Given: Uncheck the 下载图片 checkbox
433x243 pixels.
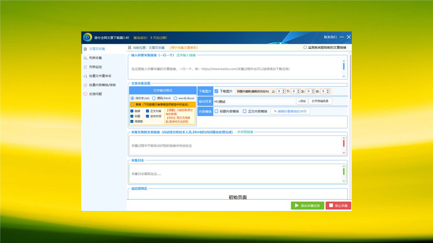Looking at the screenshot, I should (x=216, y=91).
